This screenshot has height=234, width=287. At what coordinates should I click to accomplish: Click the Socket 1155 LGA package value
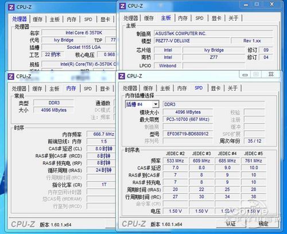[79, 47]
